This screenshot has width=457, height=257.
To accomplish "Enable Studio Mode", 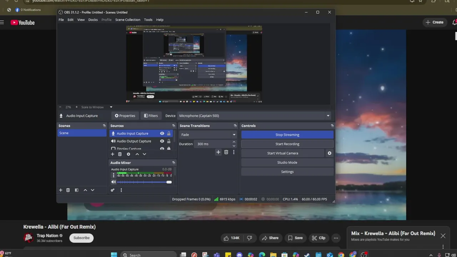I will click(x=287, y=162).
